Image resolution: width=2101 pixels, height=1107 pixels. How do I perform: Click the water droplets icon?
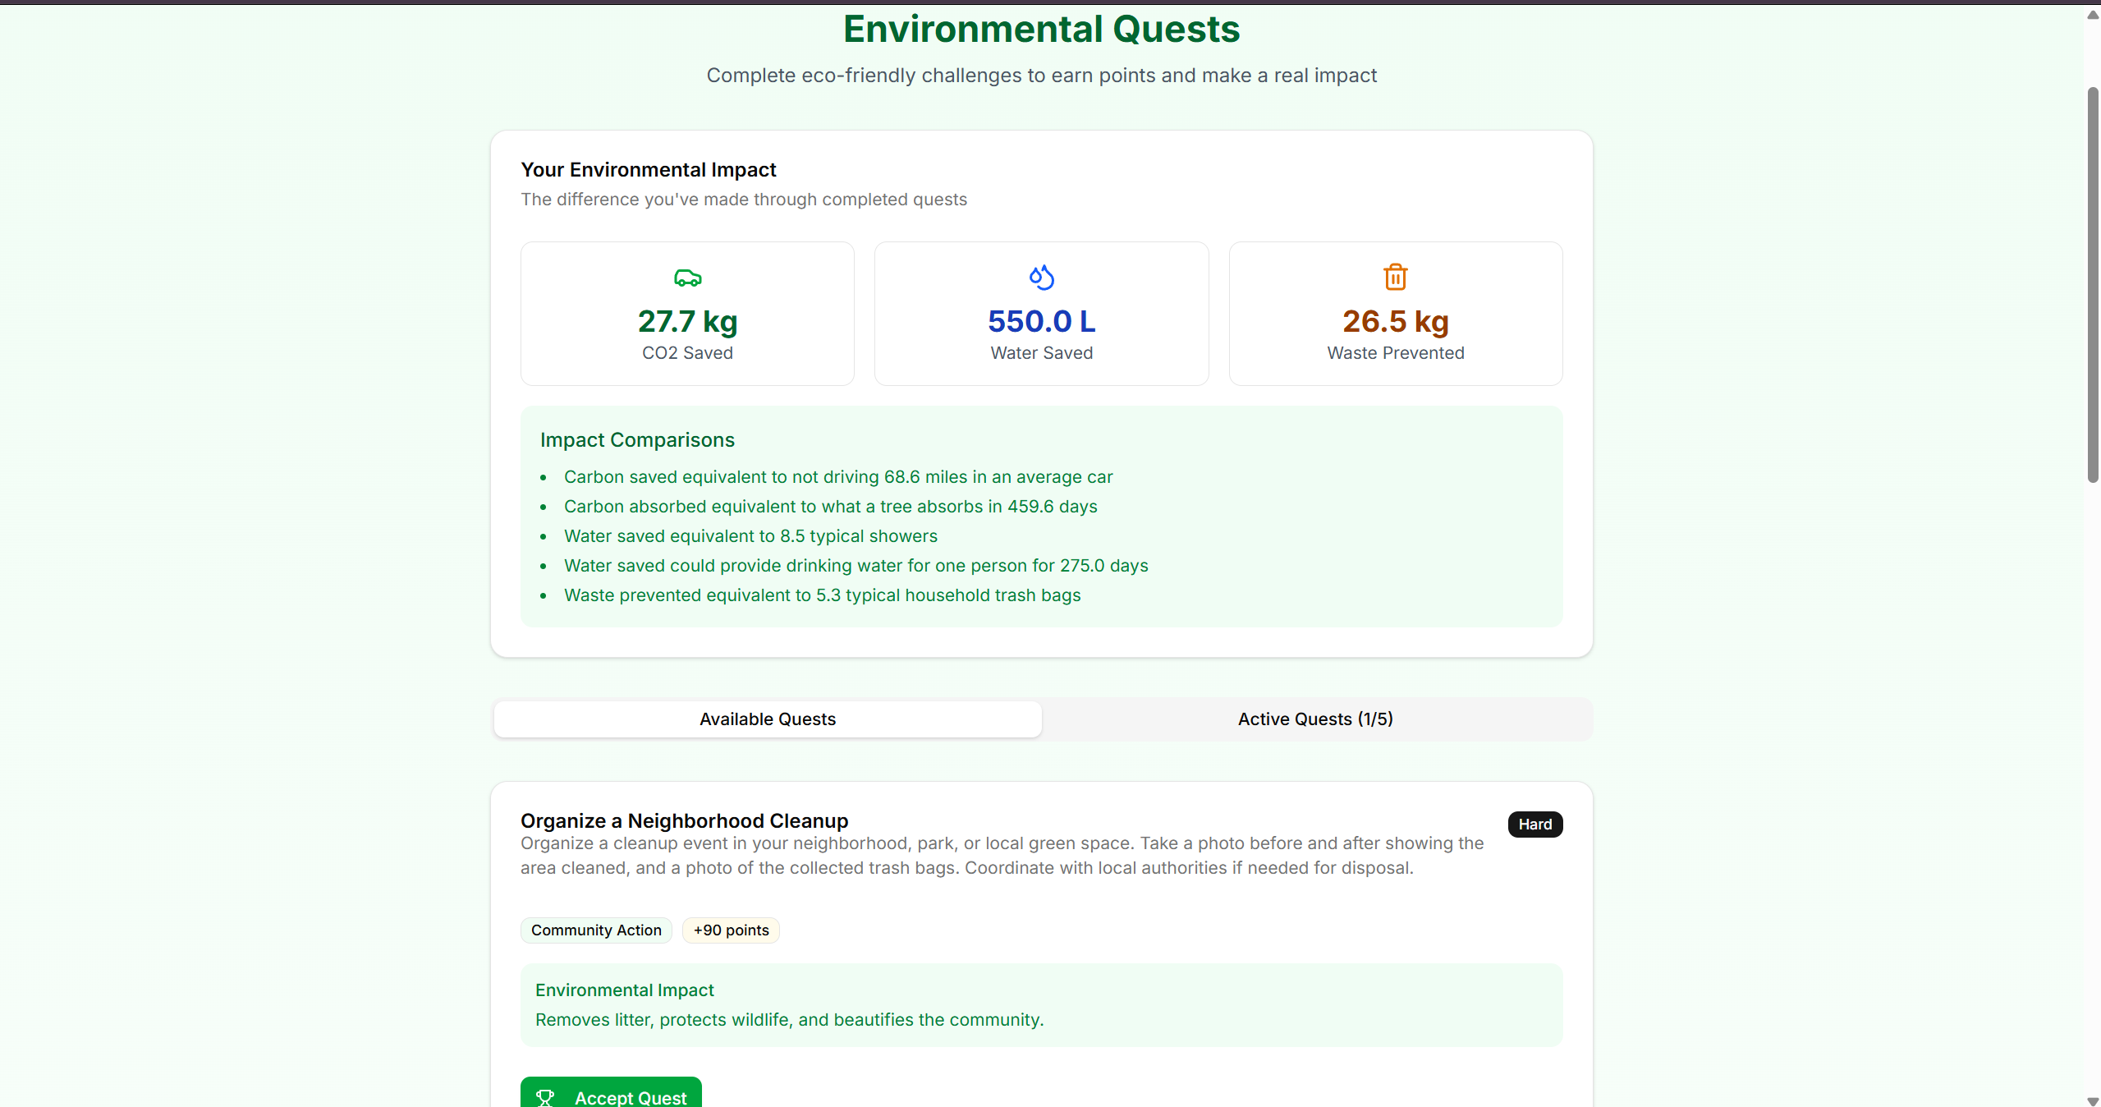click(1041, 278)
